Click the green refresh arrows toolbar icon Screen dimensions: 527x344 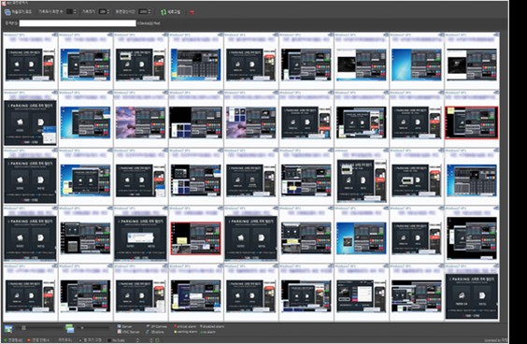tap(164, 12)
